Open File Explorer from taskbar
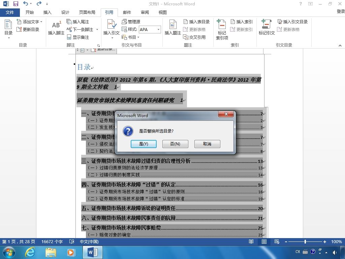 51,252
